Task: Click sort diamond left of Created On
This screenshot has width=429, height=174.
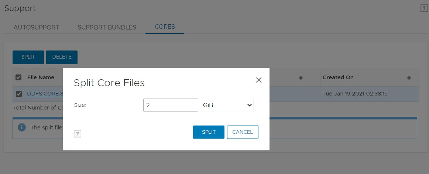Action: [301, 78]
